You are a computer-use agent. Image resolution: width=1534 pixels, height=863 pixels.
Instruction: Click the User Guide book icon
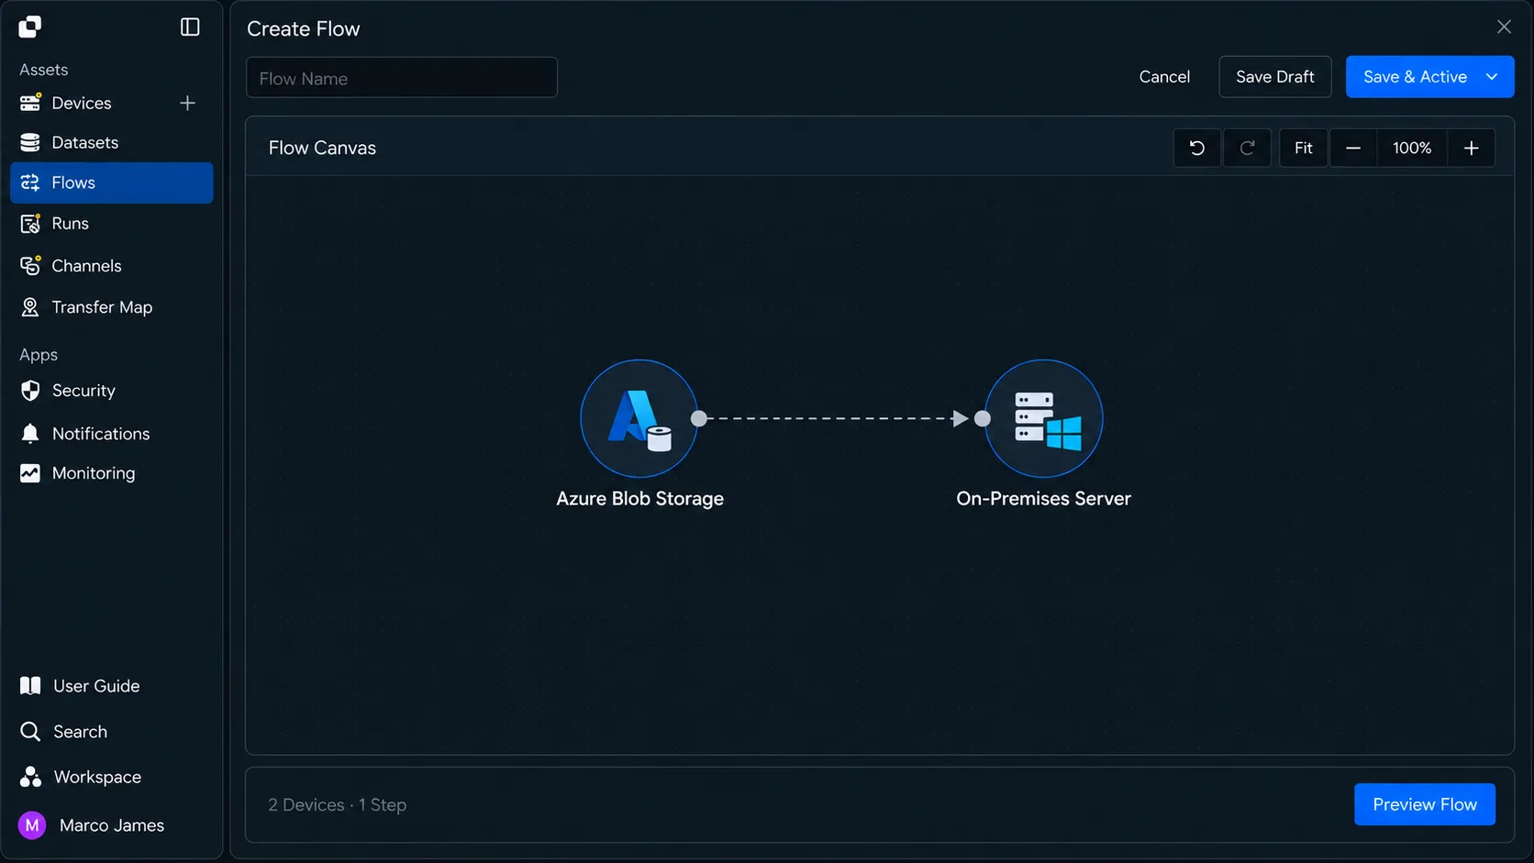30,686
